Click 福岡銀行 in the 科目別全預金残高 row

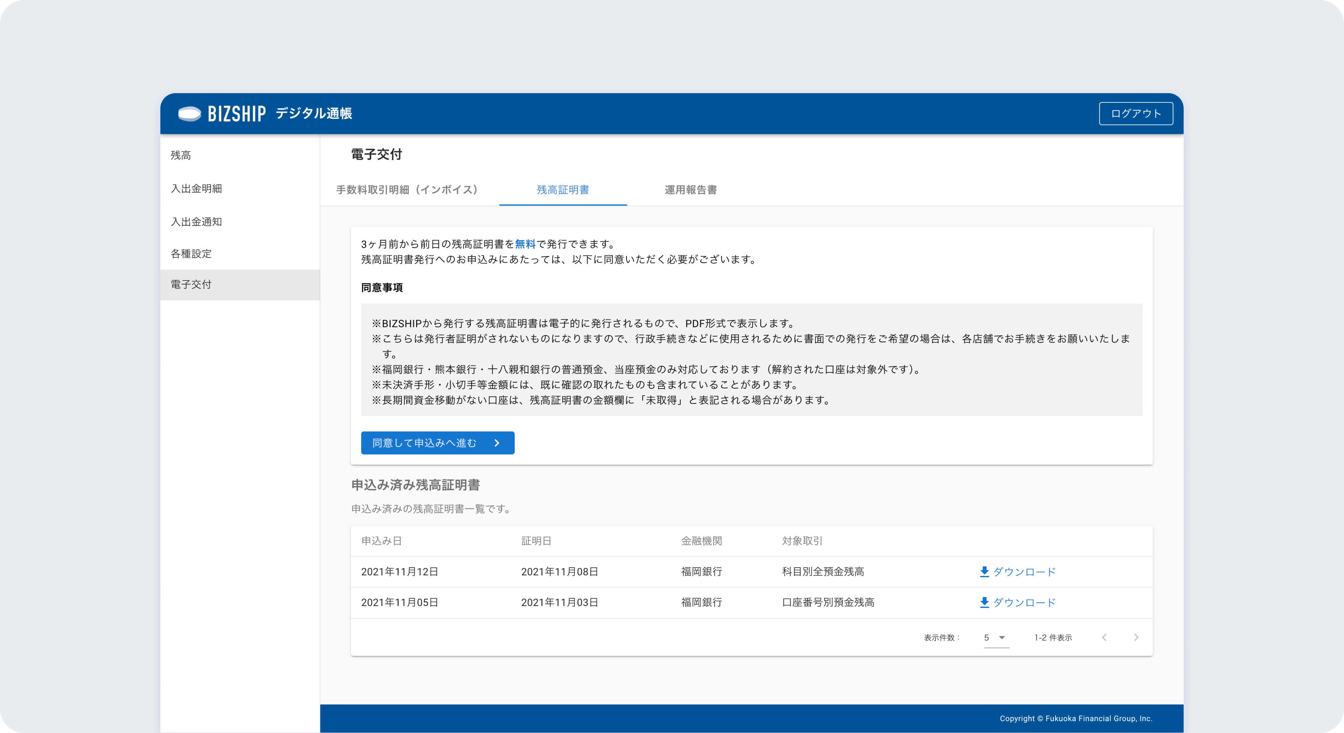coord(701,572)
